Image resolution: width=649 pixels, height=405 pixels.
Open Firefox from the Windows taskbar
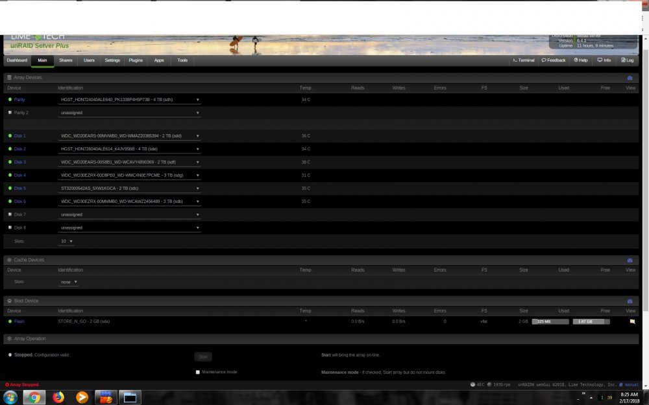point(58,398)
